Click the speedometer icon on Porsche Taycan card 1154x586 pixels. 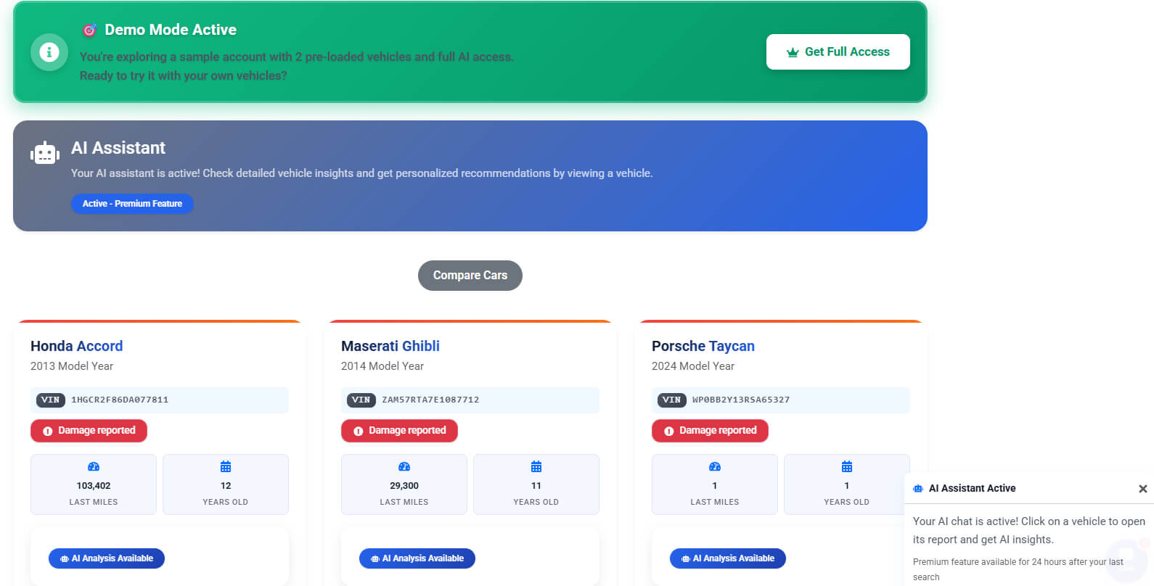[x=715, y=466]
